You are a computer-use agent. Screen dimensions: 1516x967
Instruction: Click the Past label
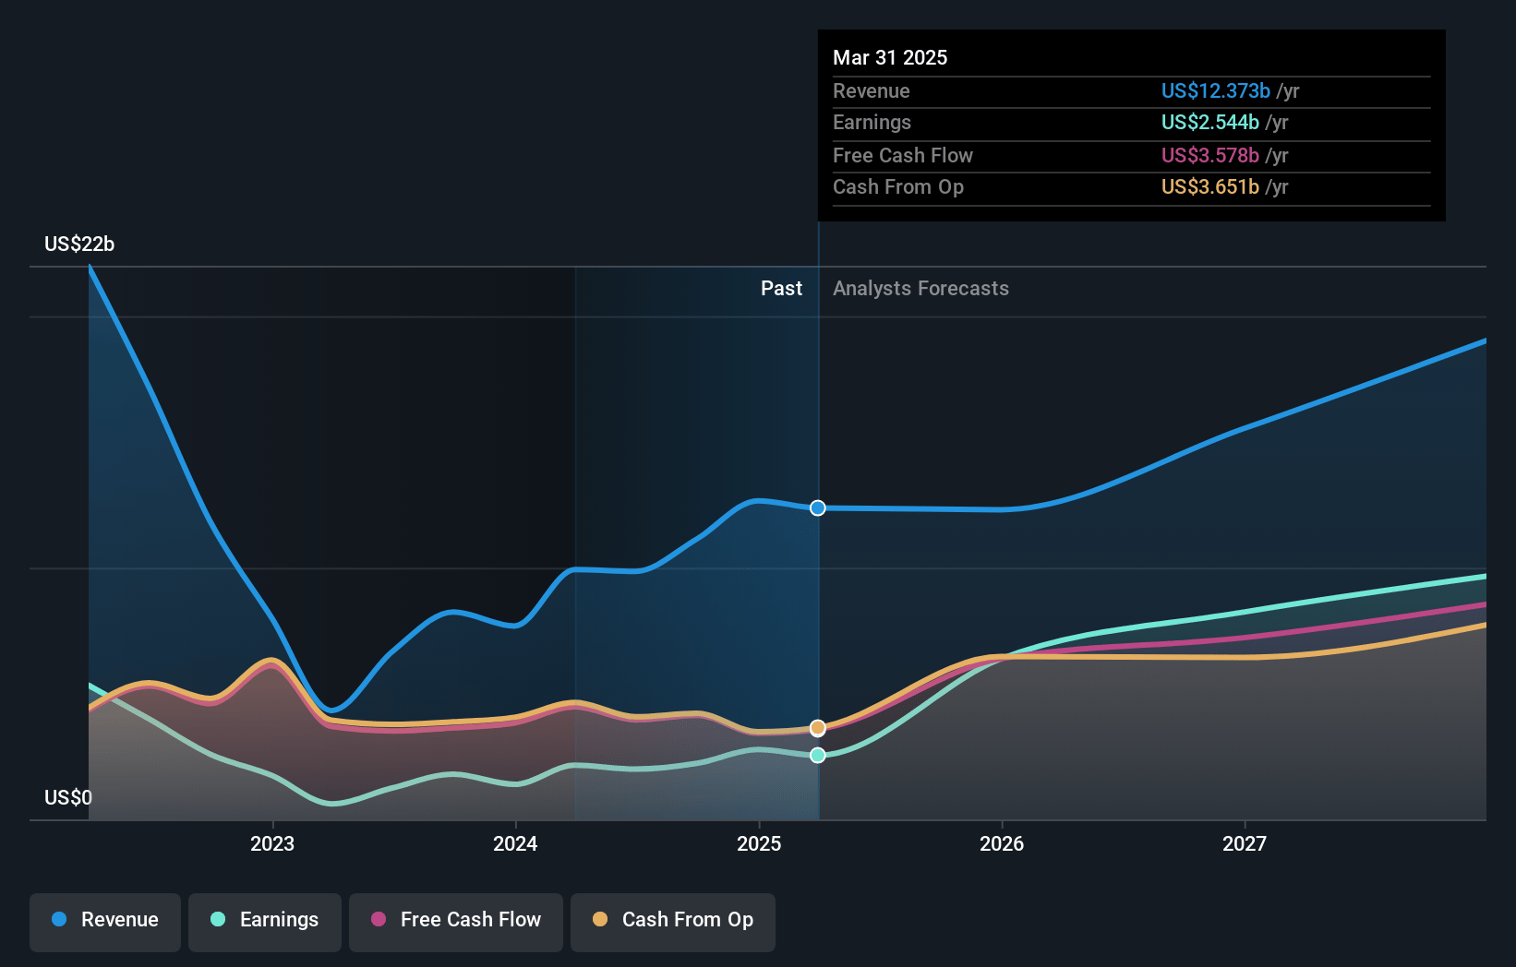pyautogui.click(x=781, y=289)
